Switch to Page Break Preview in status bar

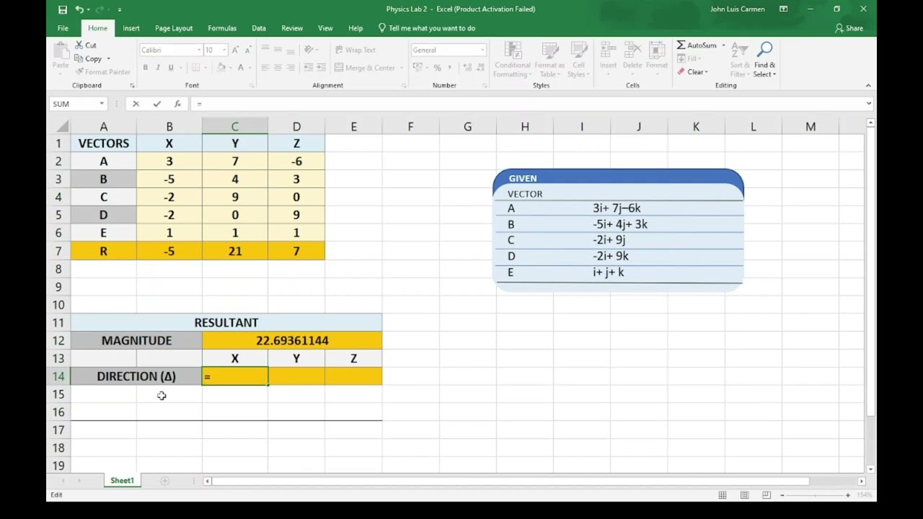click(766, 495)
